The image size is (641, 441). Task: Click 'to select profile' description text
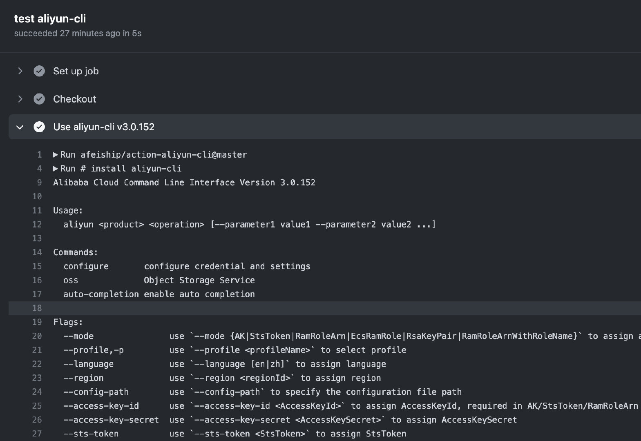[364, 350]
